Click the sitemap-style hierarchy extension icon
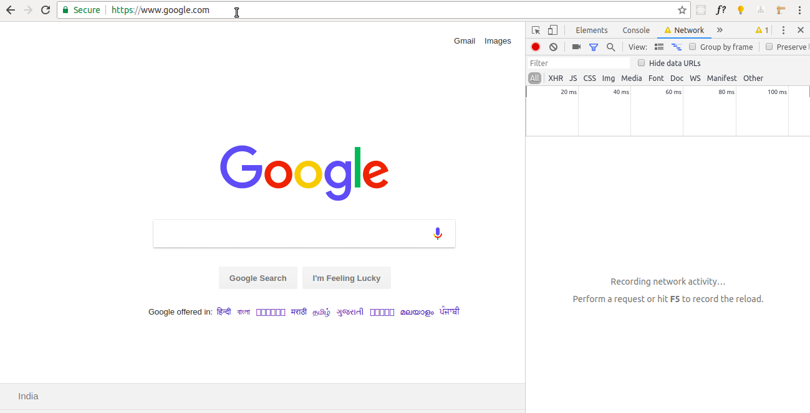This screenshot has width=810, height=413. [760, 10]
